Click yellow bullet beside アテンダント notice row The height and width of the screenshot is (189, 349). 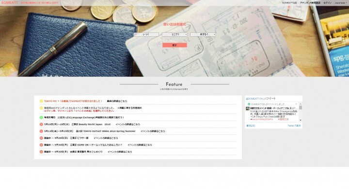coord(41,108)
